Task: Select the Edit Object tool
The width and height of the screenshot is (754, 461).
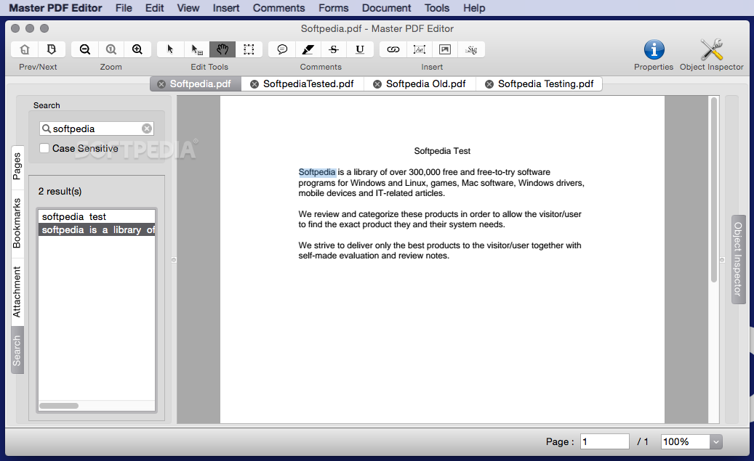Action: 196,49
